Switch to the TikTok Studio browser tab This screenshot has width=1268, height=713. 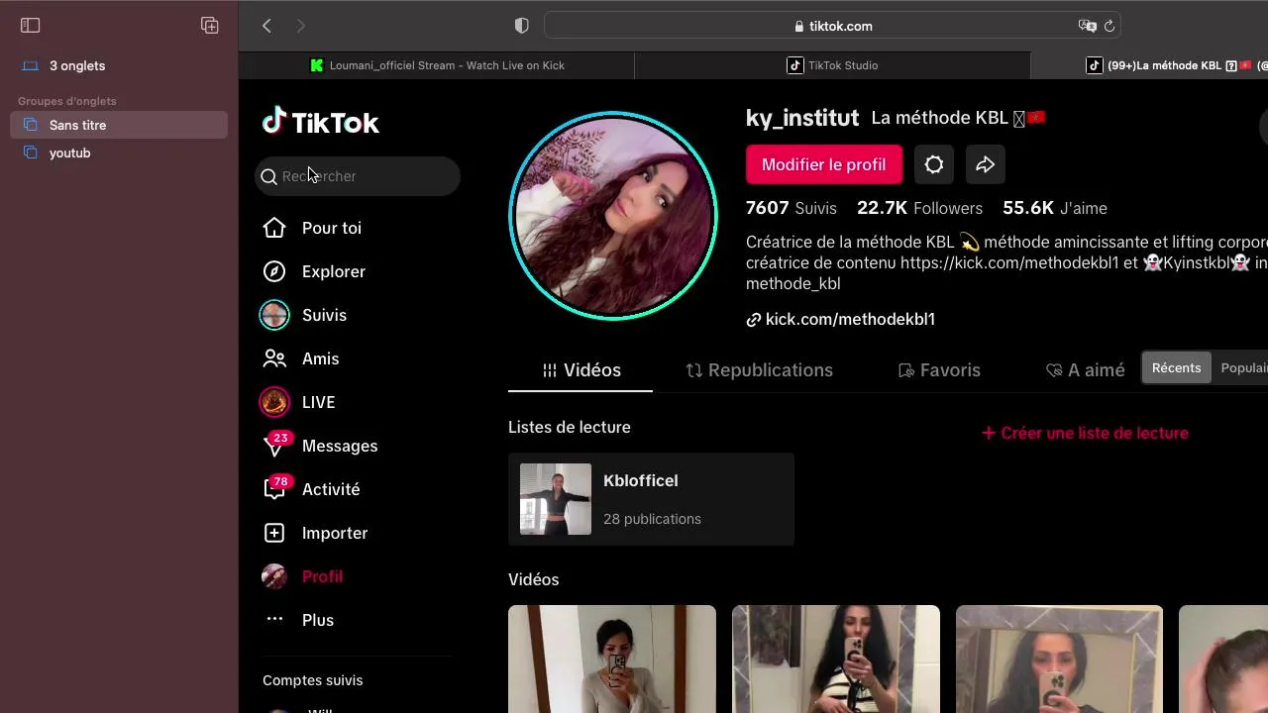coord(832,65)
